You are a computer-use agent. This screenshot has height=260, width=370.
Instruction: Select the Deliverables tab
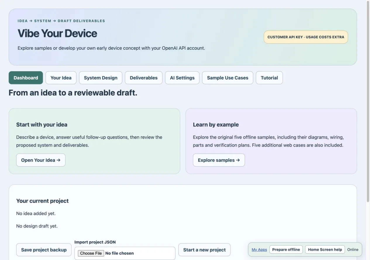(x=144, y=78)
